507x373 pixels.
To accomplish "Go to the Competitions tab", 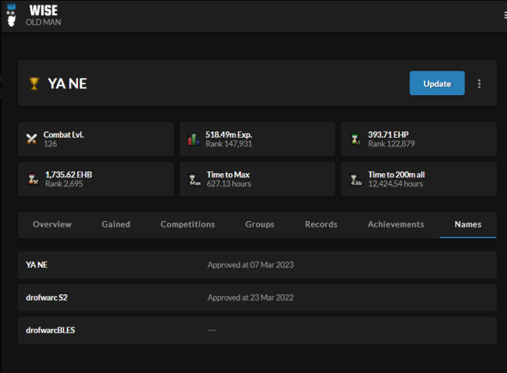I will pyautogui.click(x=187, y=224).
